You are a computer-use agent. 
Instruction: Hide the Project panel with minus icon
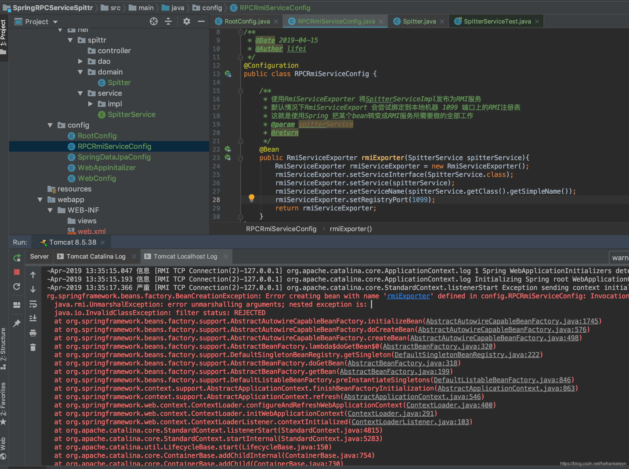[x=201, y=21]
